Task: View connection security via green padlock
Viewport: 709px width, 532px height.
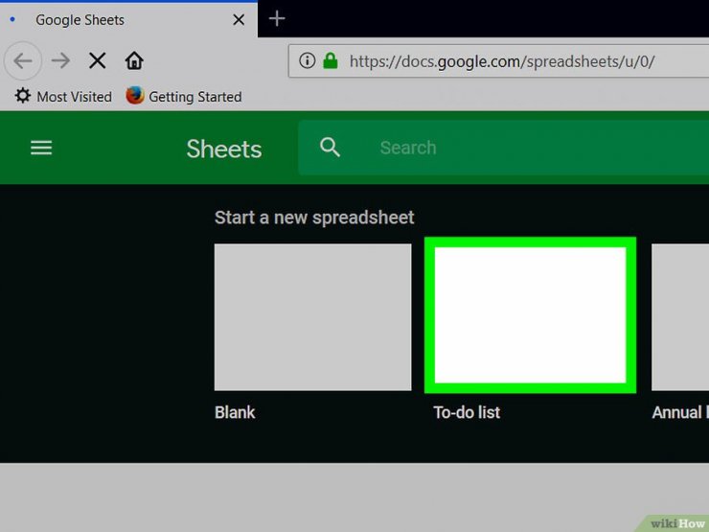Action: click(331, 60)
